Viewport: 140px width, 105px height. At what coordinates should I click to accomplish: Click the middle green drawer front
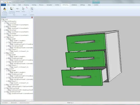(85, 59)
